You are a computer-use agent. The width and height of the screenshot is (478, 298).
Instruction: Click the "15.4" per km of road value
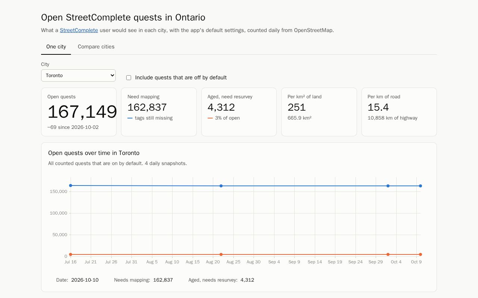[378, 107]
